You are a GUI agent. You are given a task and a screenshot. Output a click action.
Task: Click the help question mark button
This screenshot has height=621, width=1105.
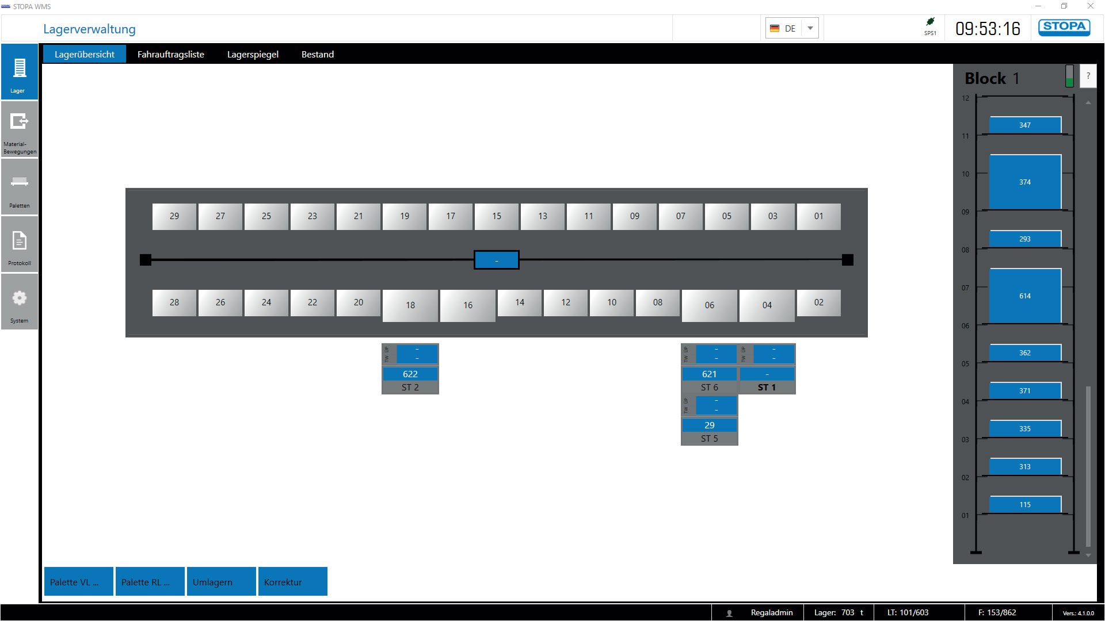1088,76
